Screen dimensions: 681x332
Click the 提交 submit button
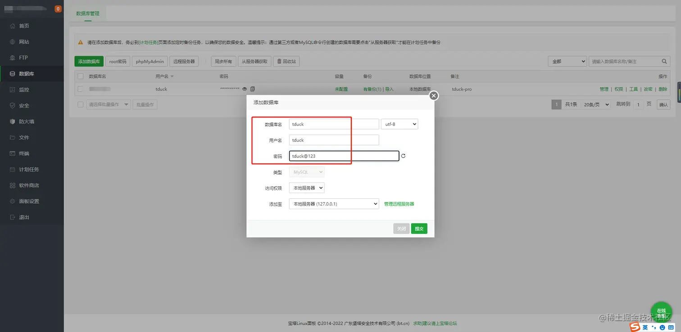[x=419, y=229]
